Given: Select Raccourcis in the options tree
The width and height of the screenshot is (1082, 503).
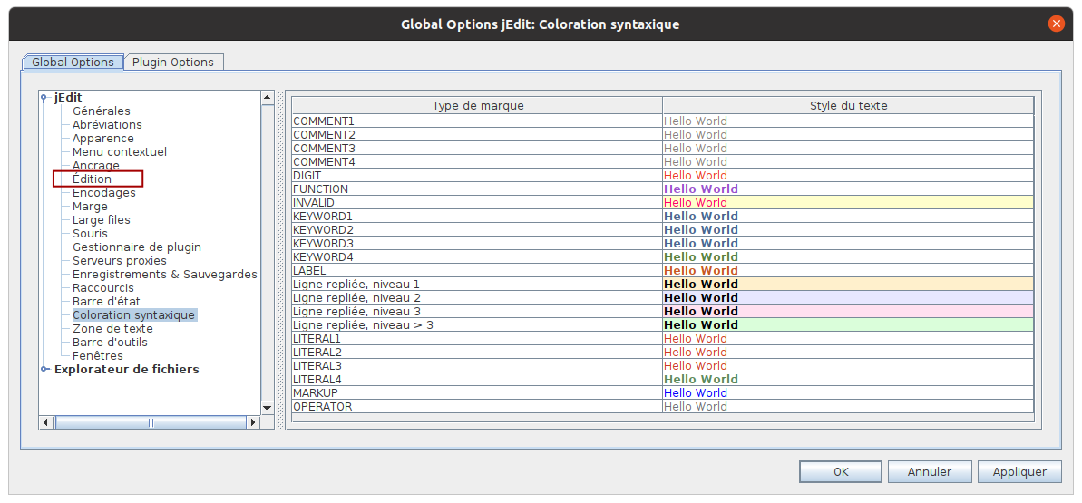Looking at the screenshot, I should pyautogui.click(x=102, y=288).
